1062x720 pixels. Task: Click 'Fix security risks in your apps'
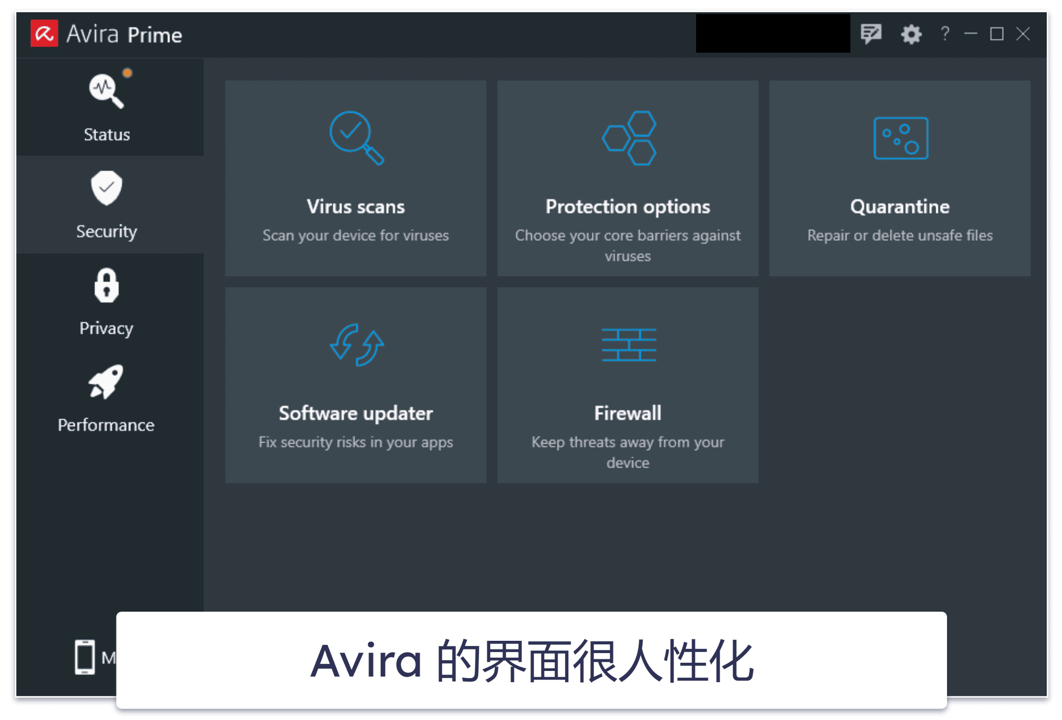tap(356, 442)
